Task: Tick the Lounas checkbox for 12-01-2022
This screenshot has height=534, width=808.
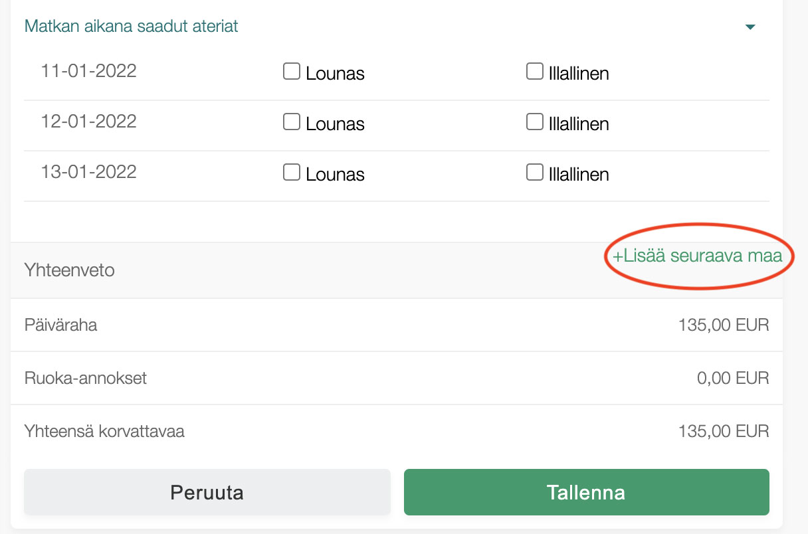Action: 292,122
